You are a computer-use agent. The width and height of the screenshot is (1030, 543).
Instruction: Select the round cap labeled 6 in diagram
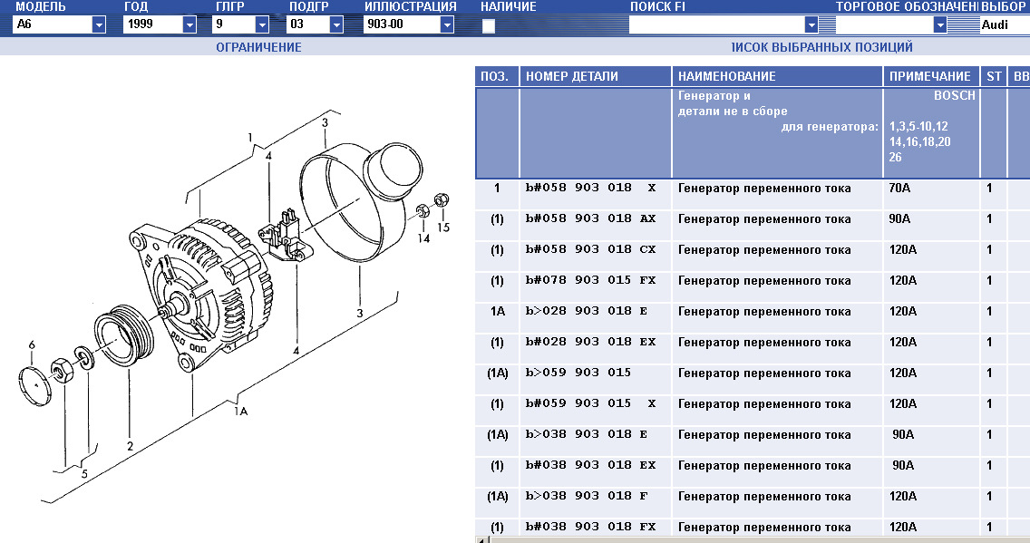tap(33, 384)
